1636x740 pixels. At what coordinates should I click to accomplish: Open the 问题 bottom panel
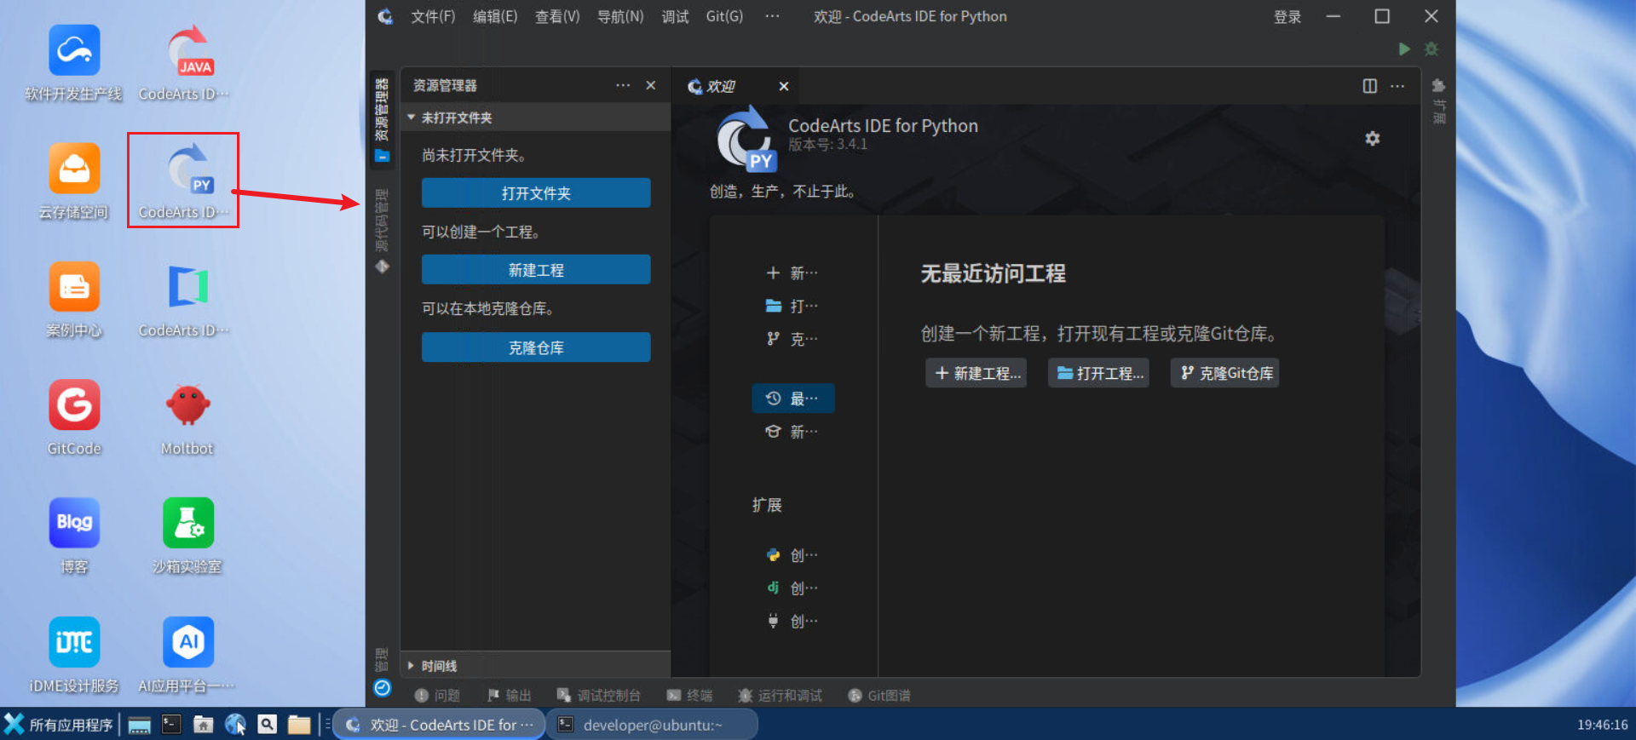(x=437, y=696)
